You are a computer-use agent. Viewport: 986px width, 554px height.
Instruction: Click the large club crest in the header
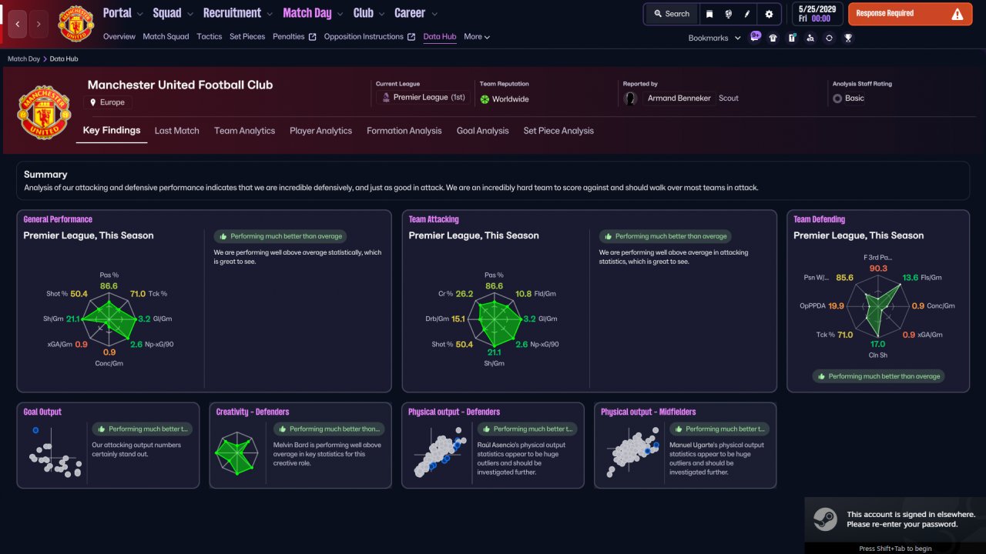(x=45, y=112)
